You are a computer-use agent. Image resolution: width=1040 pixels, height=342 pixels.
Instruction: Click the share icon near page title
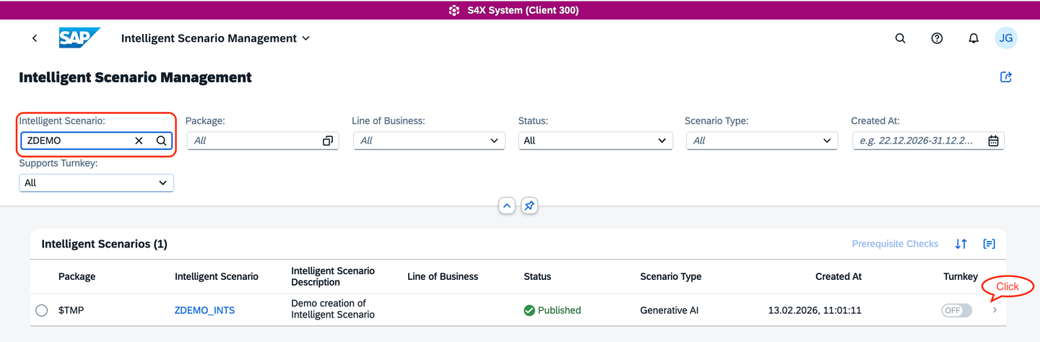1005,77
